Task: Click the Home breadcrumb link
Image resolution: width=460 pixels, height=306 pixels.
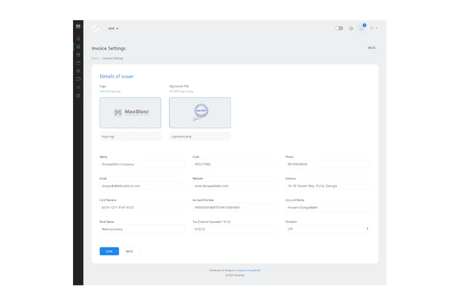Action: [x=95, y=59]
